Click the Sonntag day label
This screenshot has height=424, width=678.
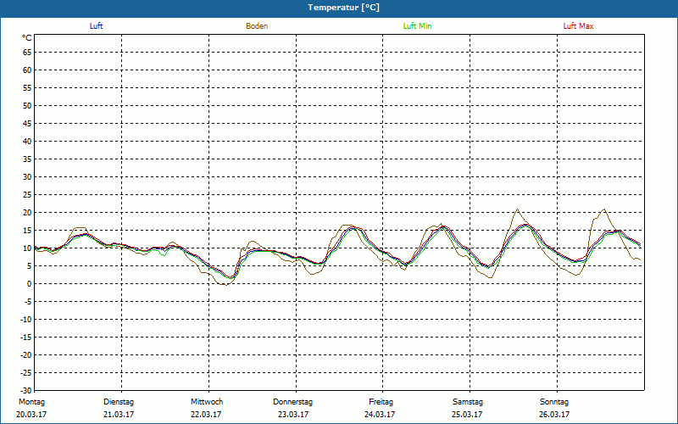(x=554, y=402)
